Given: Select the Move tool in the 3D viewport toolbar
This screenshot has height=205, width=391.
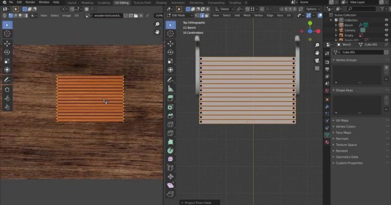Looking at the screenshot, I should [x=171, y=44].
